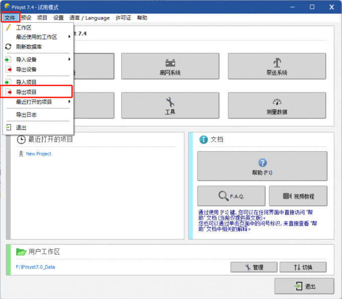Image resolution: width=342 pixels, height=299 pixels.
Task: Click the wrench icon for 工具
Action: click(170, 102)
